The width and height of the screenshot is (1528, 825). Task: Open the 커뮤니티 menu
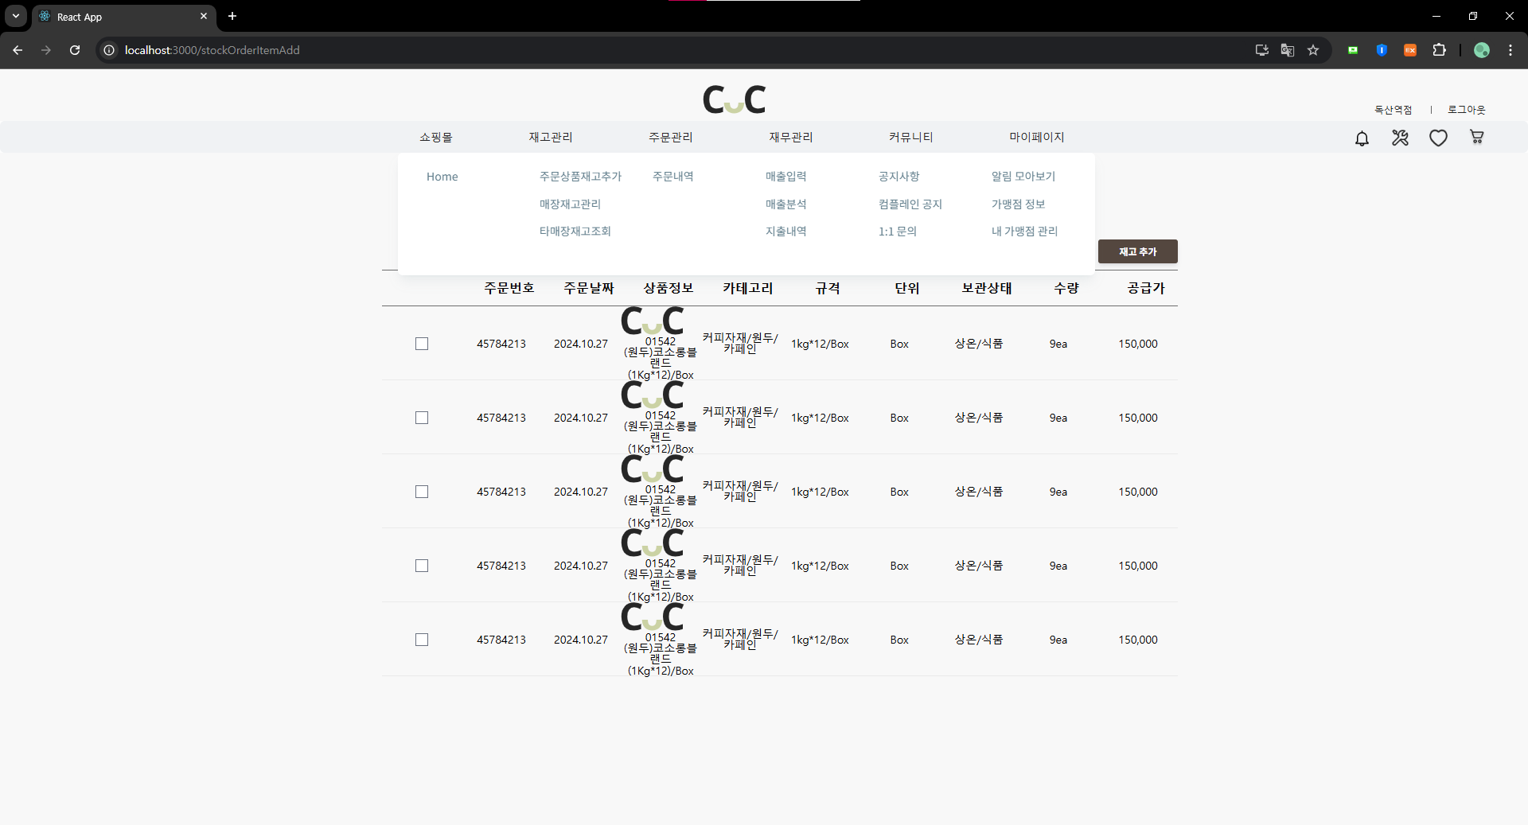tap(911, 137)
